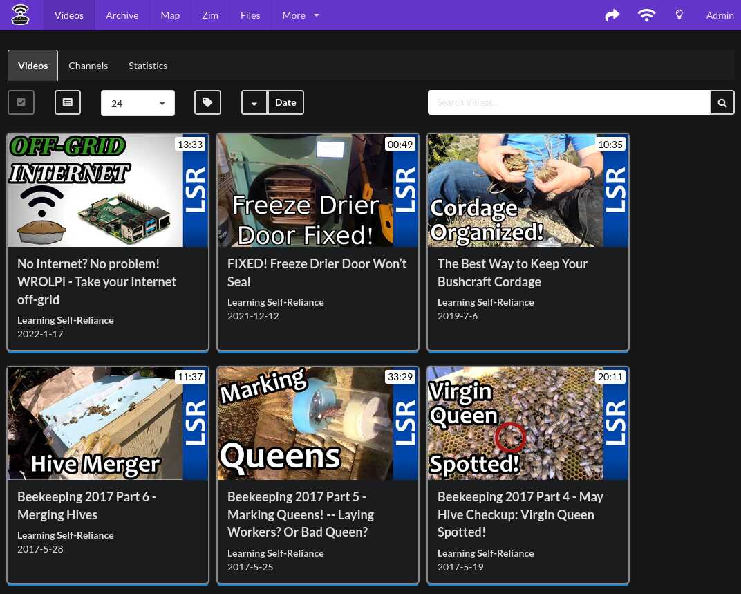Open the WiFi hotspot icon
This screenshot has width=741, height=594.
coord(646,15)
